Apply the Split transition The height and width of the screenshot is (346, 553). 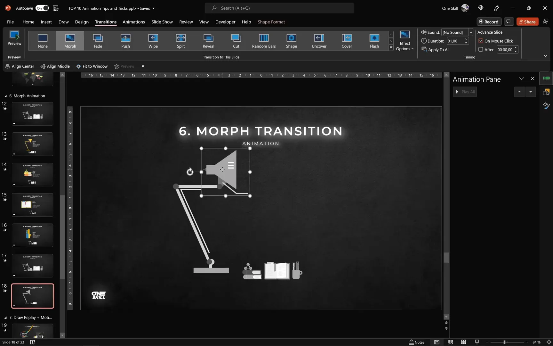[x=181, y=41]
